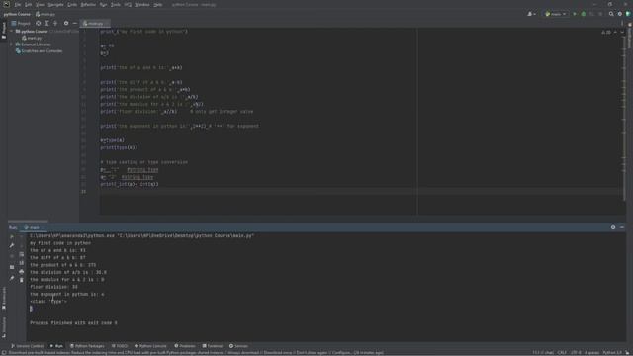The image size is (633, 356).
Task: Click the Stop icon in Run panel
Action: pos(12,255)
